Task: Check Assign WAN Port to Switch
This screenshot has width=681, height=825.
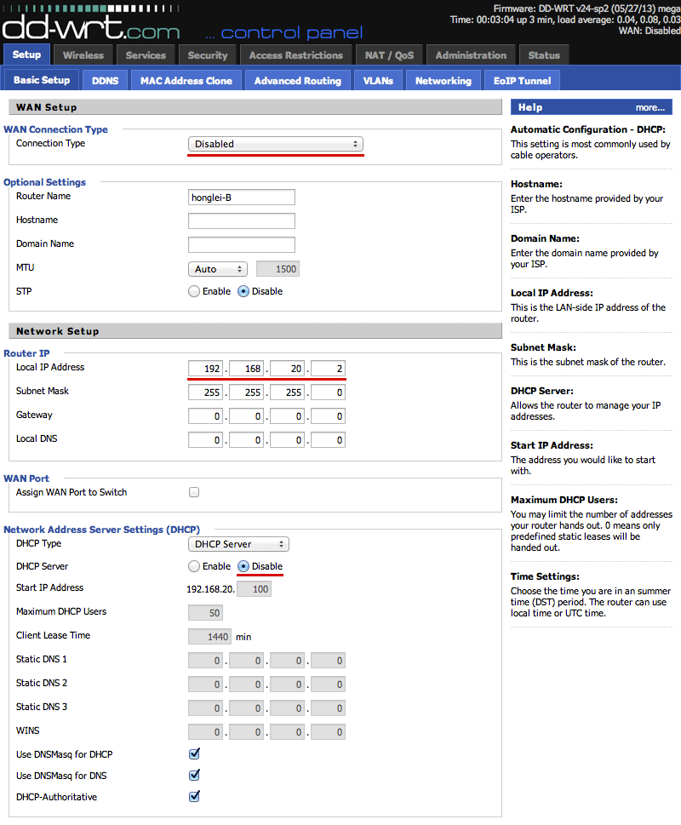Action: 194,492
